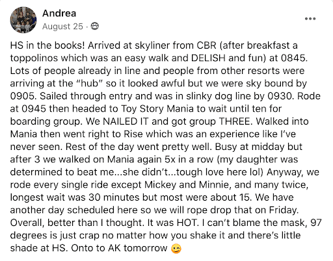
Task: Click the capitalized word "HOT"
Action: [x=187, y=223]
